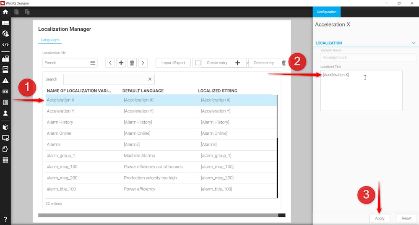419x225 pixels.
Task: Open the code editor sidebar icon
Action: [5, 44]
